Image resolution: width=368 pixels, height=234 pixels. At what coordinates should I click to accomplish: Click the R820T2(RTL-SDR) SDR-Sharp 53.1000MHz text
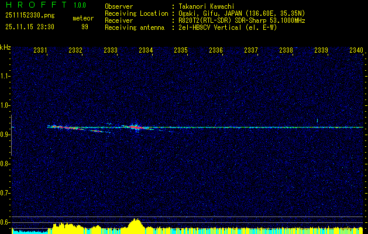(x=241, y=20)
